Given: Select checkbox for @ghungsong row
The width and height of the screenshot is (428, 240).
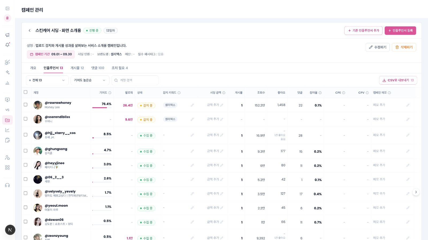Looking at the screenshot, I should coord(25,151).
